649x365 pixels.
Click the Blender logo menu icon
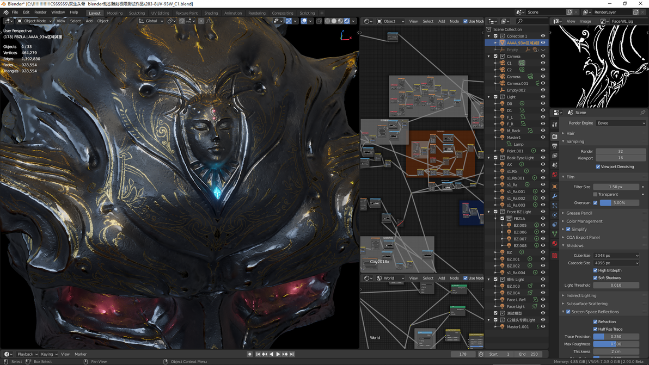(6, 13)
